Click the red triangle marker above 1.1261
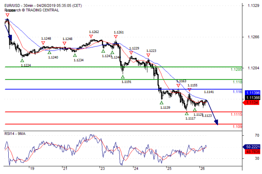This screenshot has width=262, height=174. [116, 37]
